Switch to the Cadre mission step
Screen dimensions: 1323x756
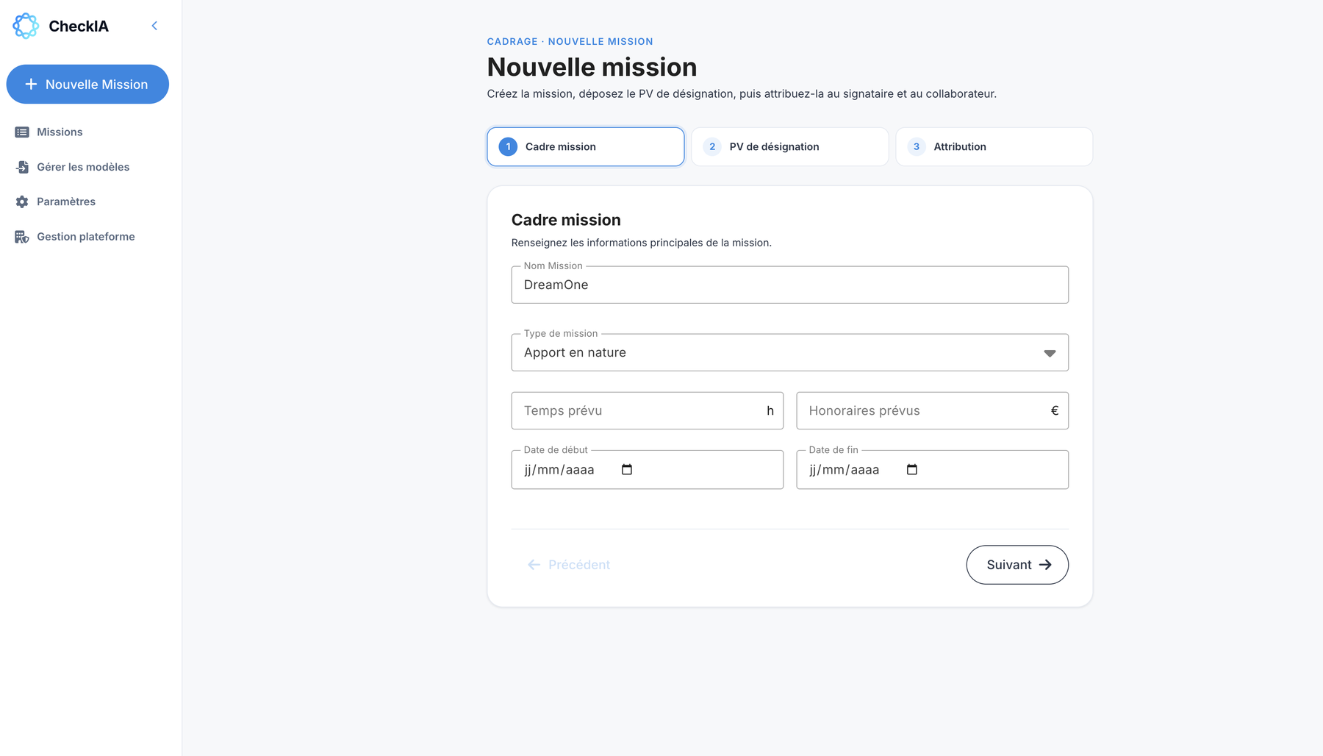(x=586, y=146)
